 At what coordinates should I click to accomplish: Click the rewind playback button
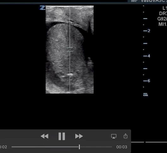44,136
